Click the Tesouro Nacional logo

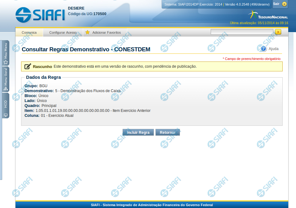268,15
